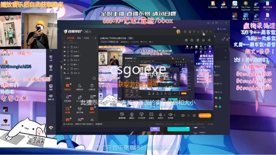The height and width of the screenshot is (155, 276).
Task: Switch to the first orange scene tab
Action: click(x=71, y=38)
